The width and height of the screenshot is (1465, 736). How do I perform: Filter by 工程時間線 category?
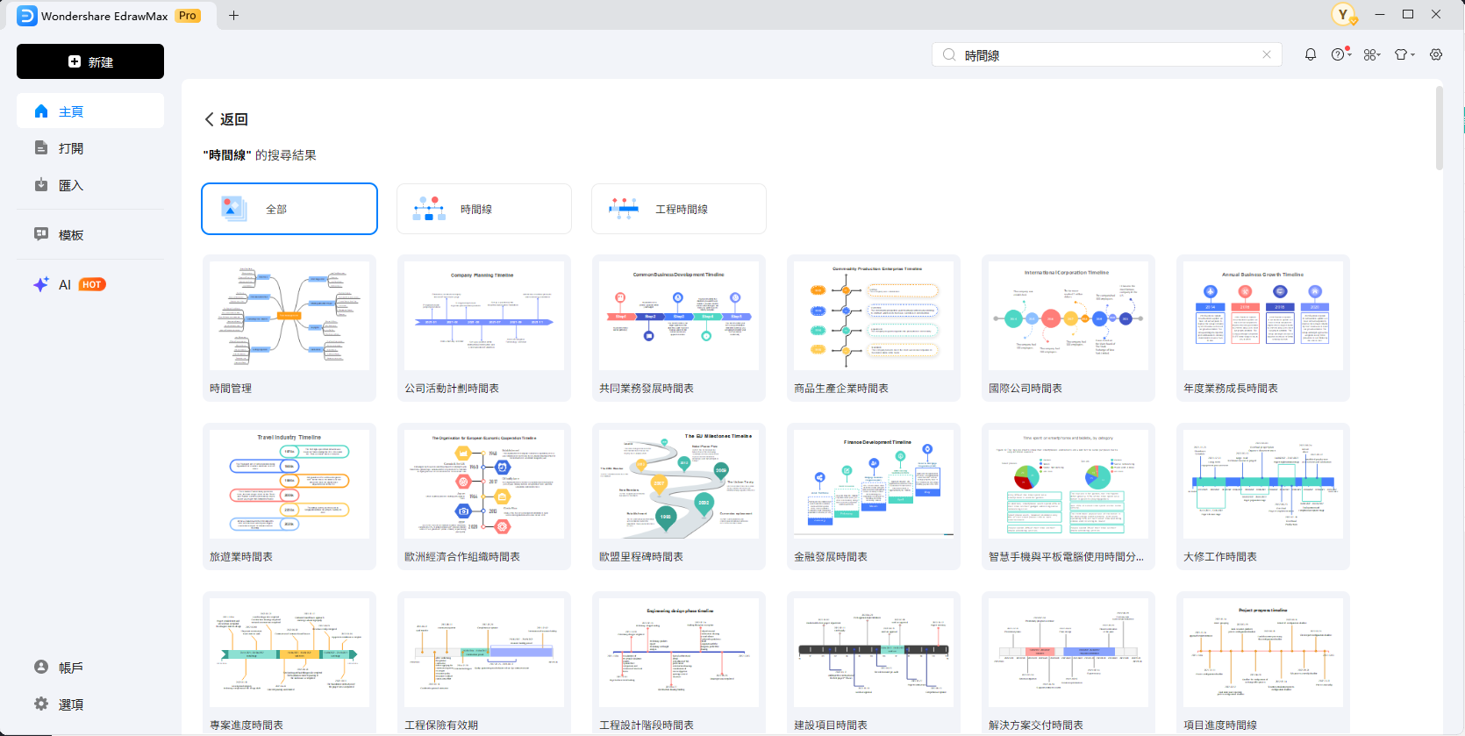pyautogui.click(x=678, y=209)
